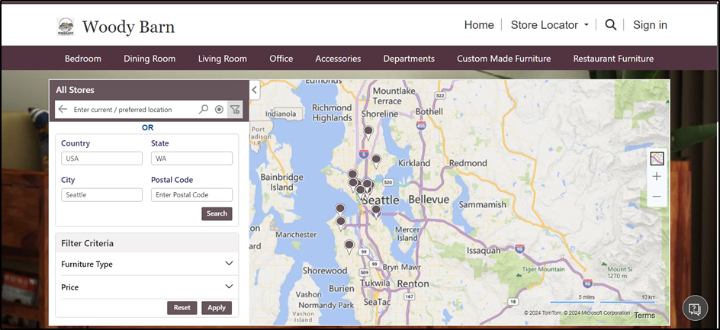Open the Living Room menu
The image size is (720, 330).
222,59
